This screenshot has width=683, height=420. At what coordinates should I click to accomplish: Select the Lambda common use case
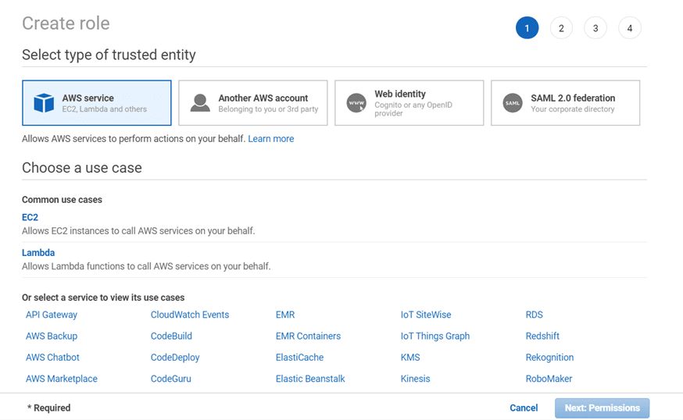[38, 252]
